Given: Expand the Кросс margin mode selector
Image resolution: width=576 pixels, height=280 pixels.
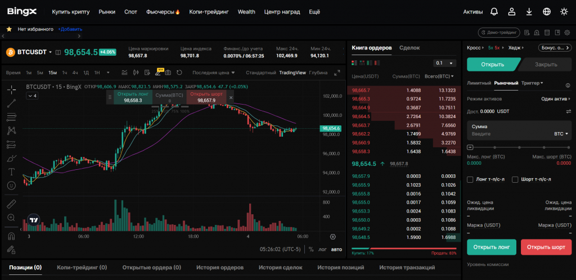Looking at the screenshot, I should coord(476,48).
